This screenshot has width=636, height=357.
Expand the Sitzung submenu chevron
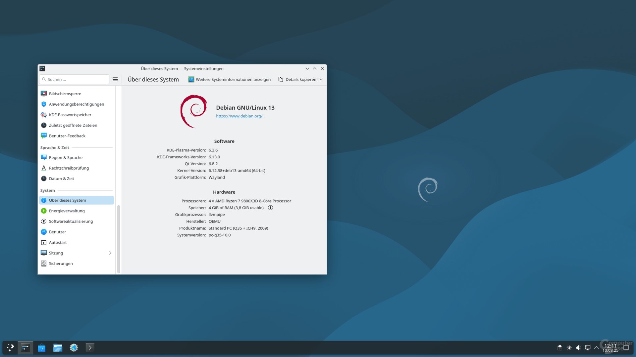[x=110, y=253]
